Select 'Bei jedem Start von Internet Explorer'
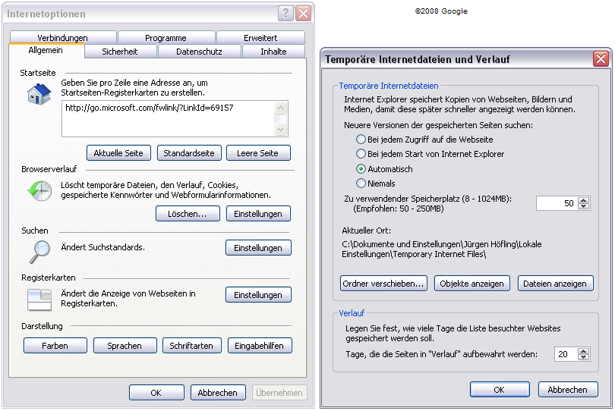The height and width of the screenshot is (411, 615). tap(361, 154)
